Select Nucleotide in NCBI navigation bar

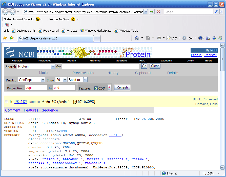tap(45, 61)
